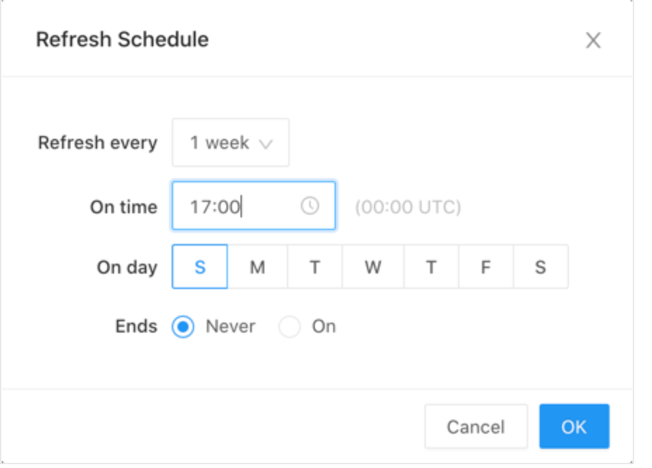Enable Thursday in the day selector
Viewport: 652px width, 468px height.
click(x=431, y=267)
